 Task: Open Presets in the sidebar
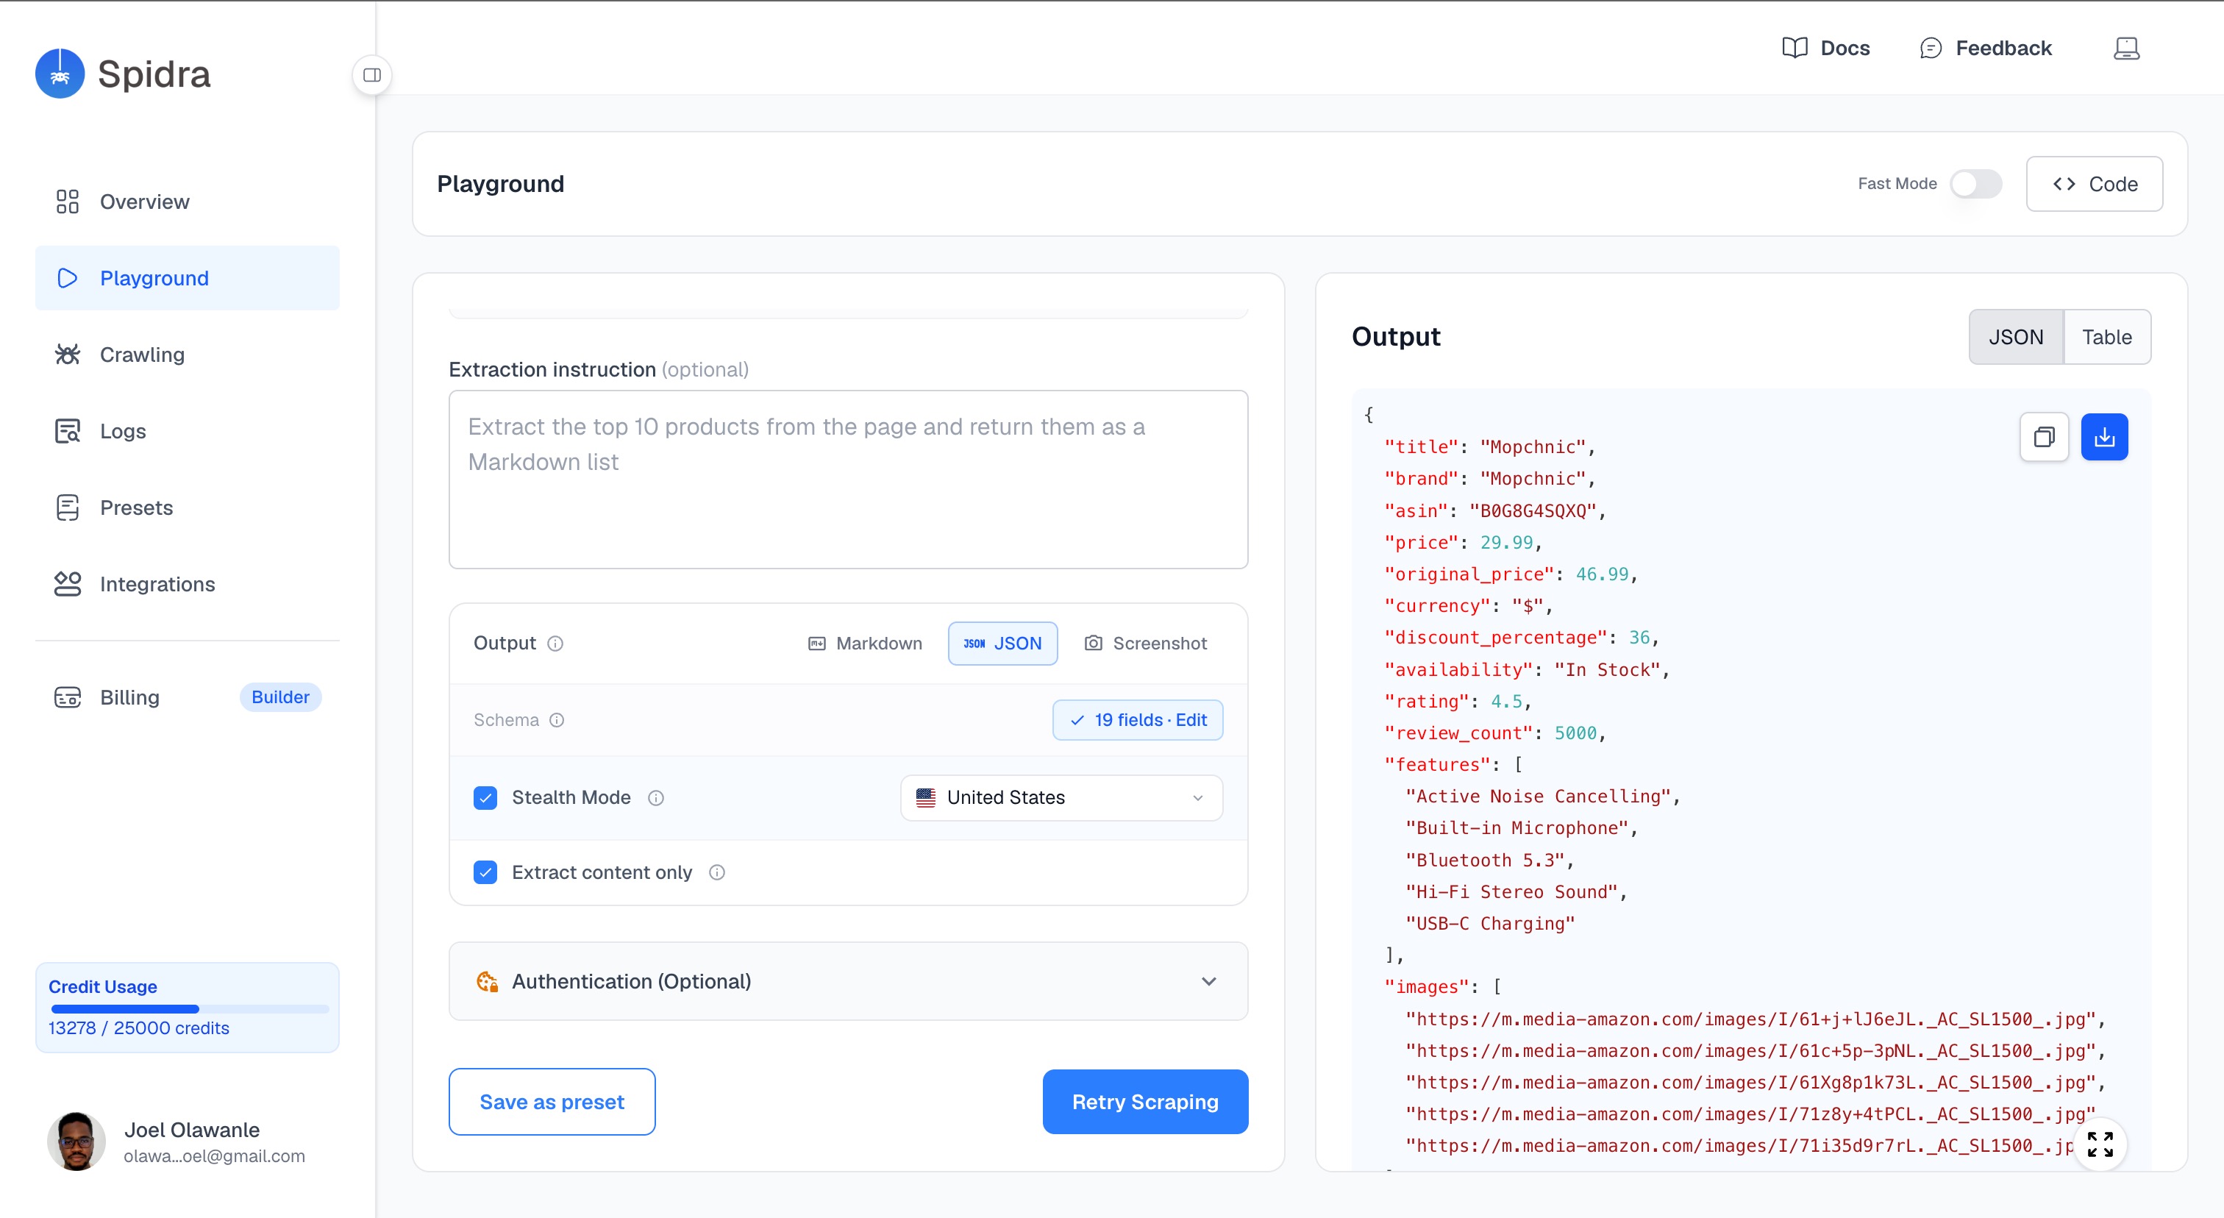pos(188,508)
